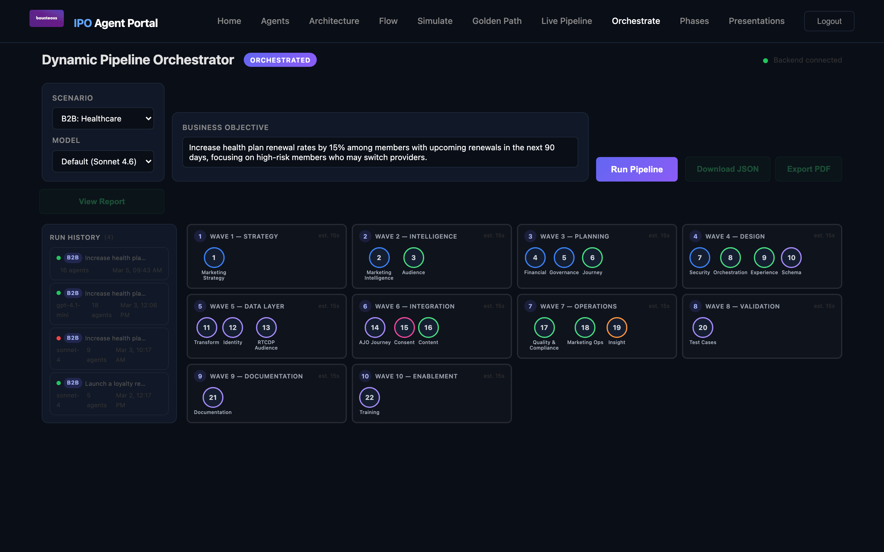This screenshot has width=884, height=552.
Task: Switch to the Phases section
Action: pyautogui.click(x=694, y=21)
